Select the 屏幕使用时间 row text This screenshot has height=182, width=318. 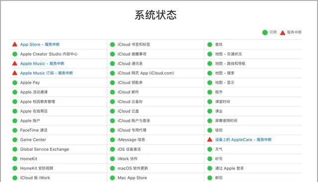(226, 121)
